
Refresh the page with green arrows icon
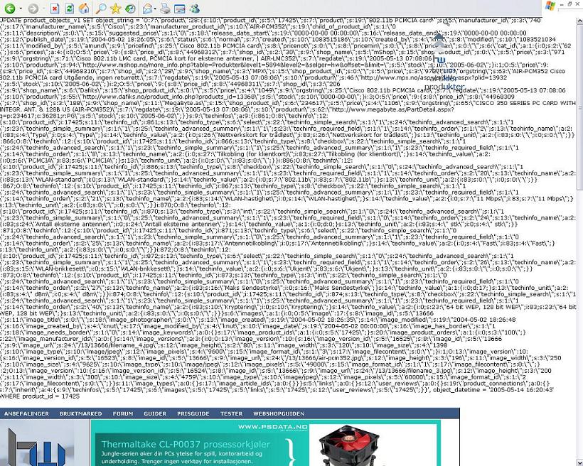point(69,9)
